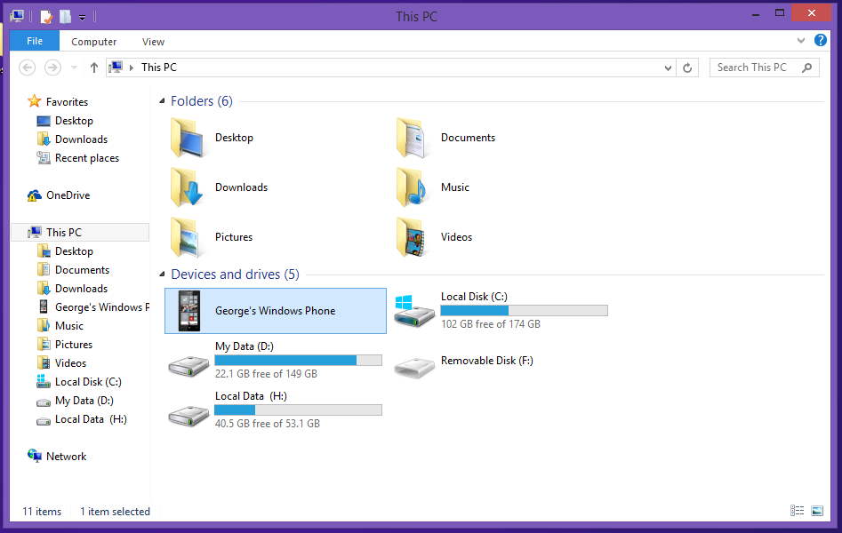Select the Downloads folder icon

point(187,187)
